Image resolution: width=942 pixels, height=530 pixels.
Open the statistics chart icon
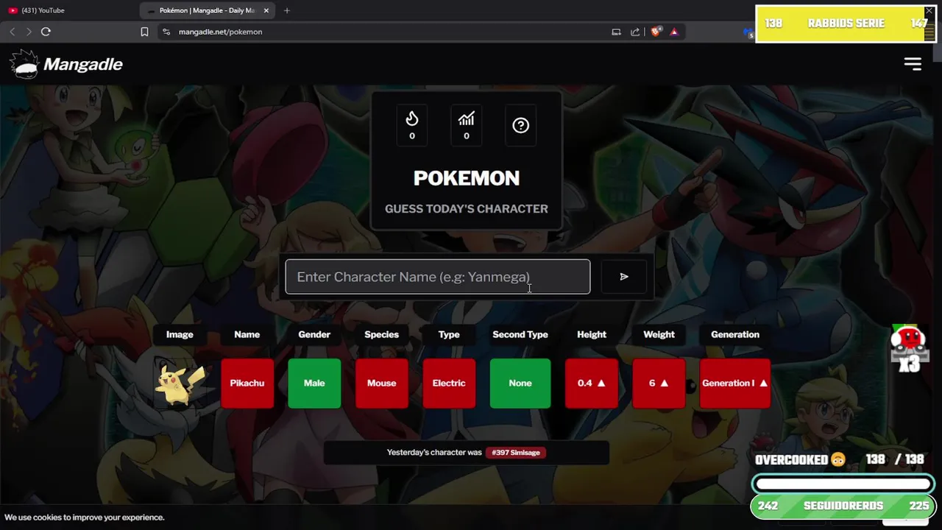(x=466, y=125)
